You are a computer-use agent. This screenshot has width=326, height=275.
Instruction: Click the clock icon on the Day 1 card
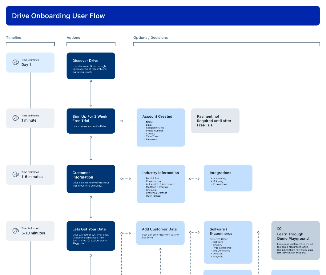(15, 62)
